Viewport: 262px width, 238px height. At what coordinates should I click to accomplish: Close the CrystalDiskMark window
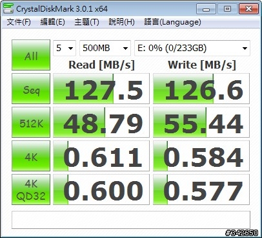pos(248,9)
